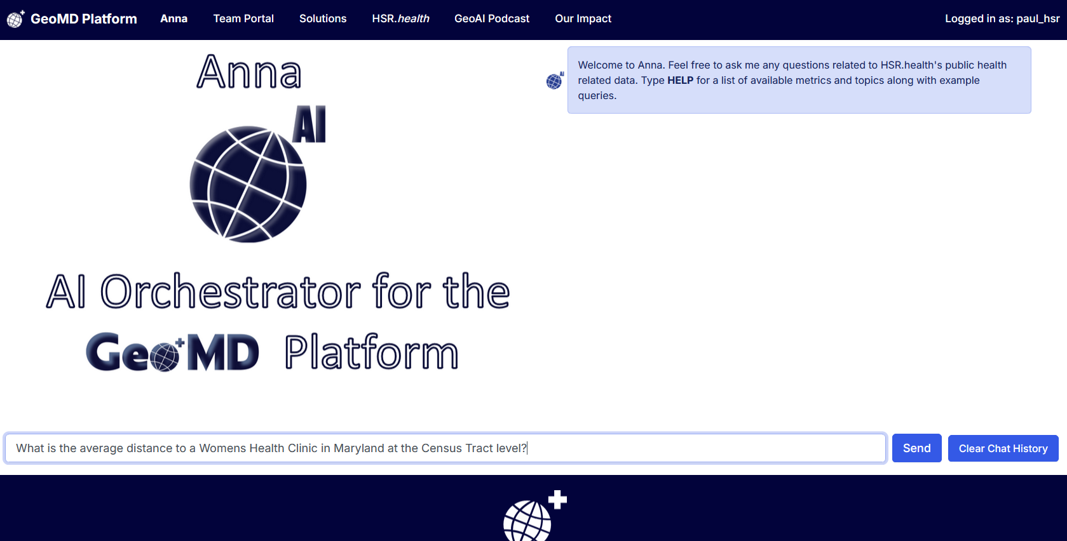Image resolution: width=1067 pixels, height=541 pixels.
Task: Click the bold HELP keyword in the message
Action: click(x=680, y=81)
